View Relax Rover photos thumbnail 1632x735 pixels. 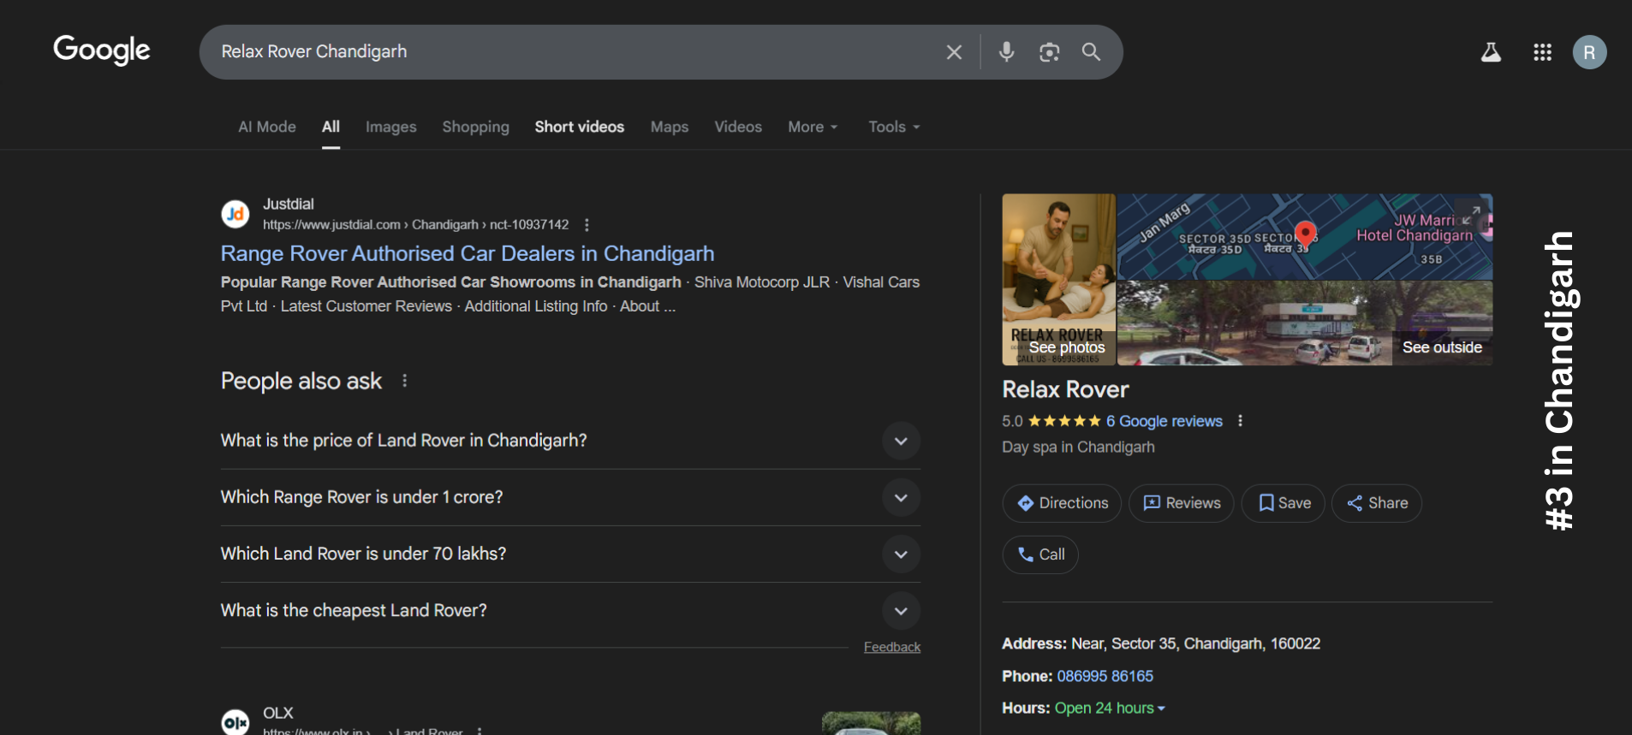coord(1059,279)
